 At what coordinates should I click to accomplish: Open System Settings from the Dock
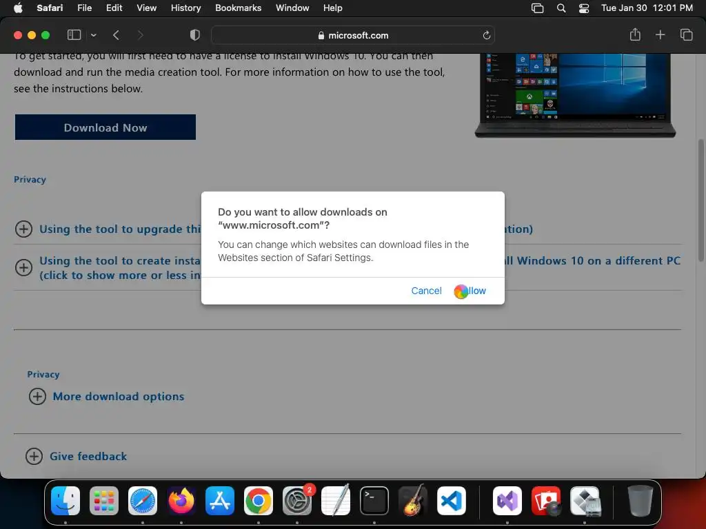[x=297, y=500]
